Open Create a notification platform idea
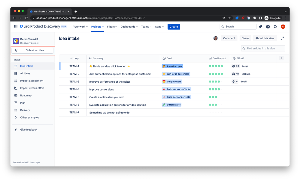Image resolution: width=300 pixels, height=180 pixels. 107,97
